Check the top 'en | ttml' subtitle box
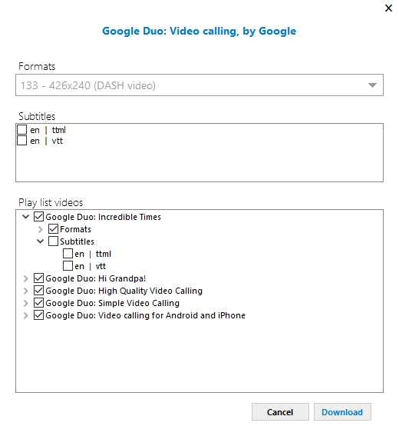 (x=21, y=130)
